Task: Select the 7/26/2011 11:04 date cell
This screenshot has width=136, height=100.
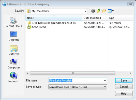Action: pyautogui.click(x=94, y=27)
